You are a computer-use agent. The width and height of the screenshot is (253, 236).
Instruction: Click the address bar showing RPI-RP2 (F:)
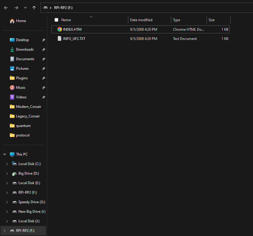(149, 8)
